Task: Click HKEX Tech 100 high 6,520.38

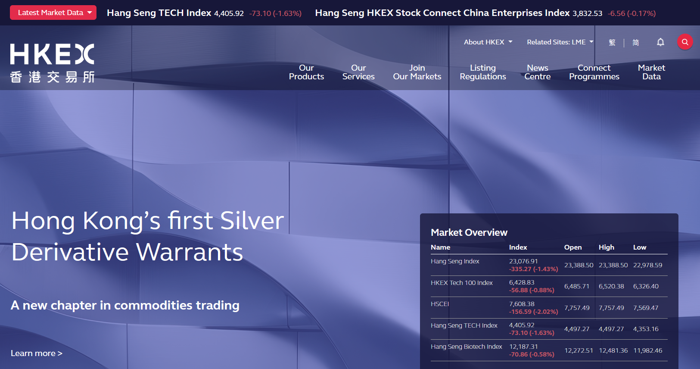Action: (611, 286)
